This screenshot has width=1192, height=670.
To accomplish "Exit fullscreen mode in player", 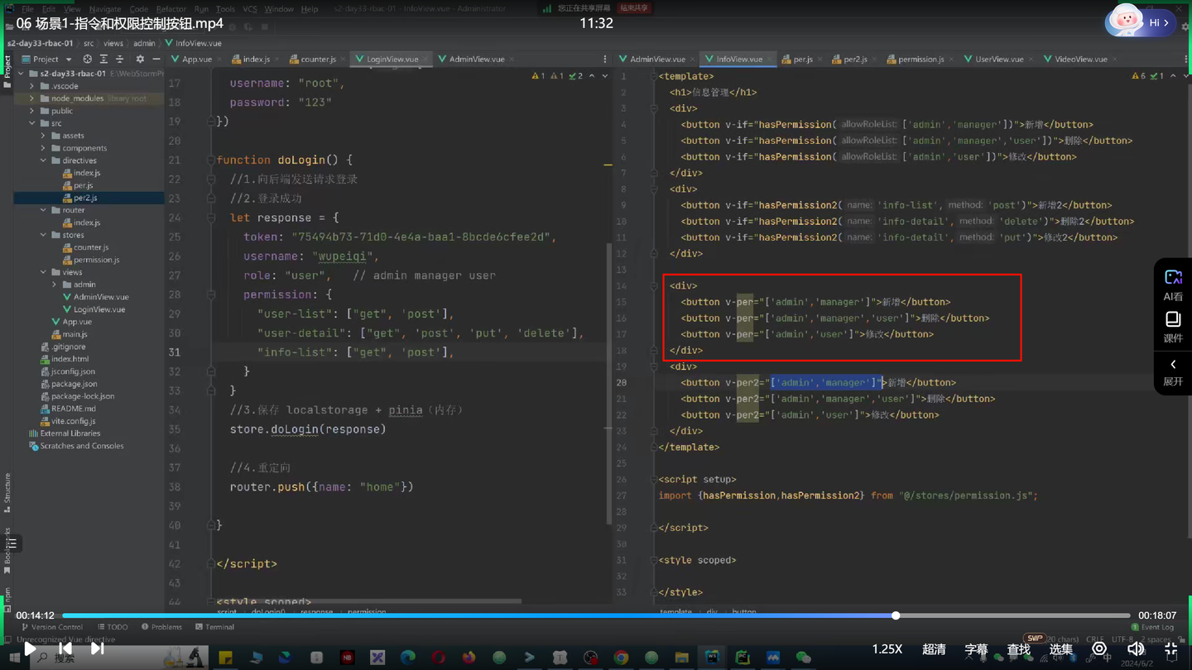I will point(1170,649).
